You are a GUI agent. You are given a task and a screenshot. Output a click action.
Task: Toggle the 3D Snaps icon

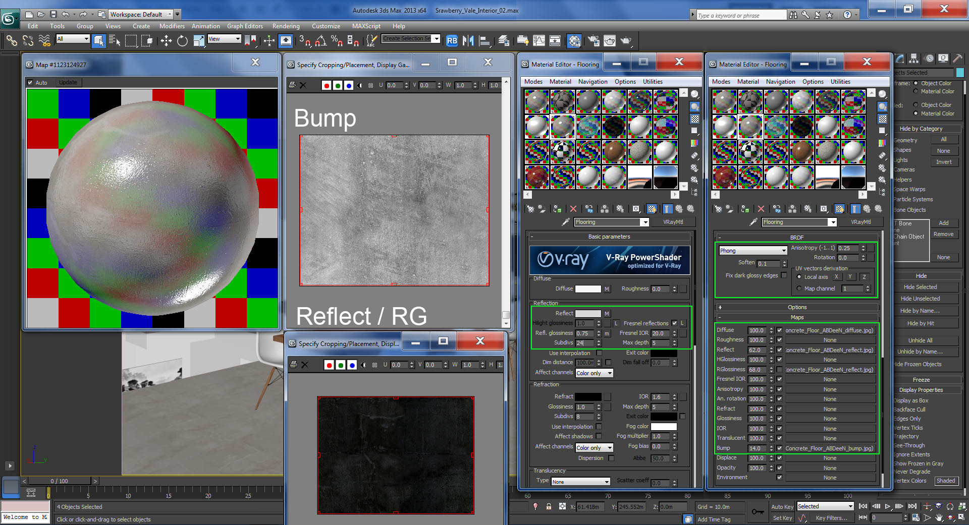304,41
